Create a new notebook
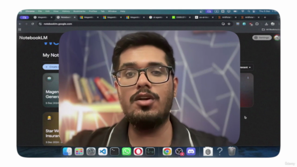This screenshot has width=297, height=167. [x=51, y=67]
